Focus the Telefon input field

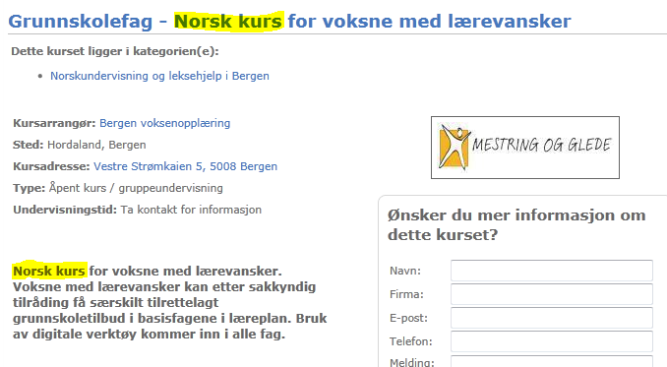(552, 341)
